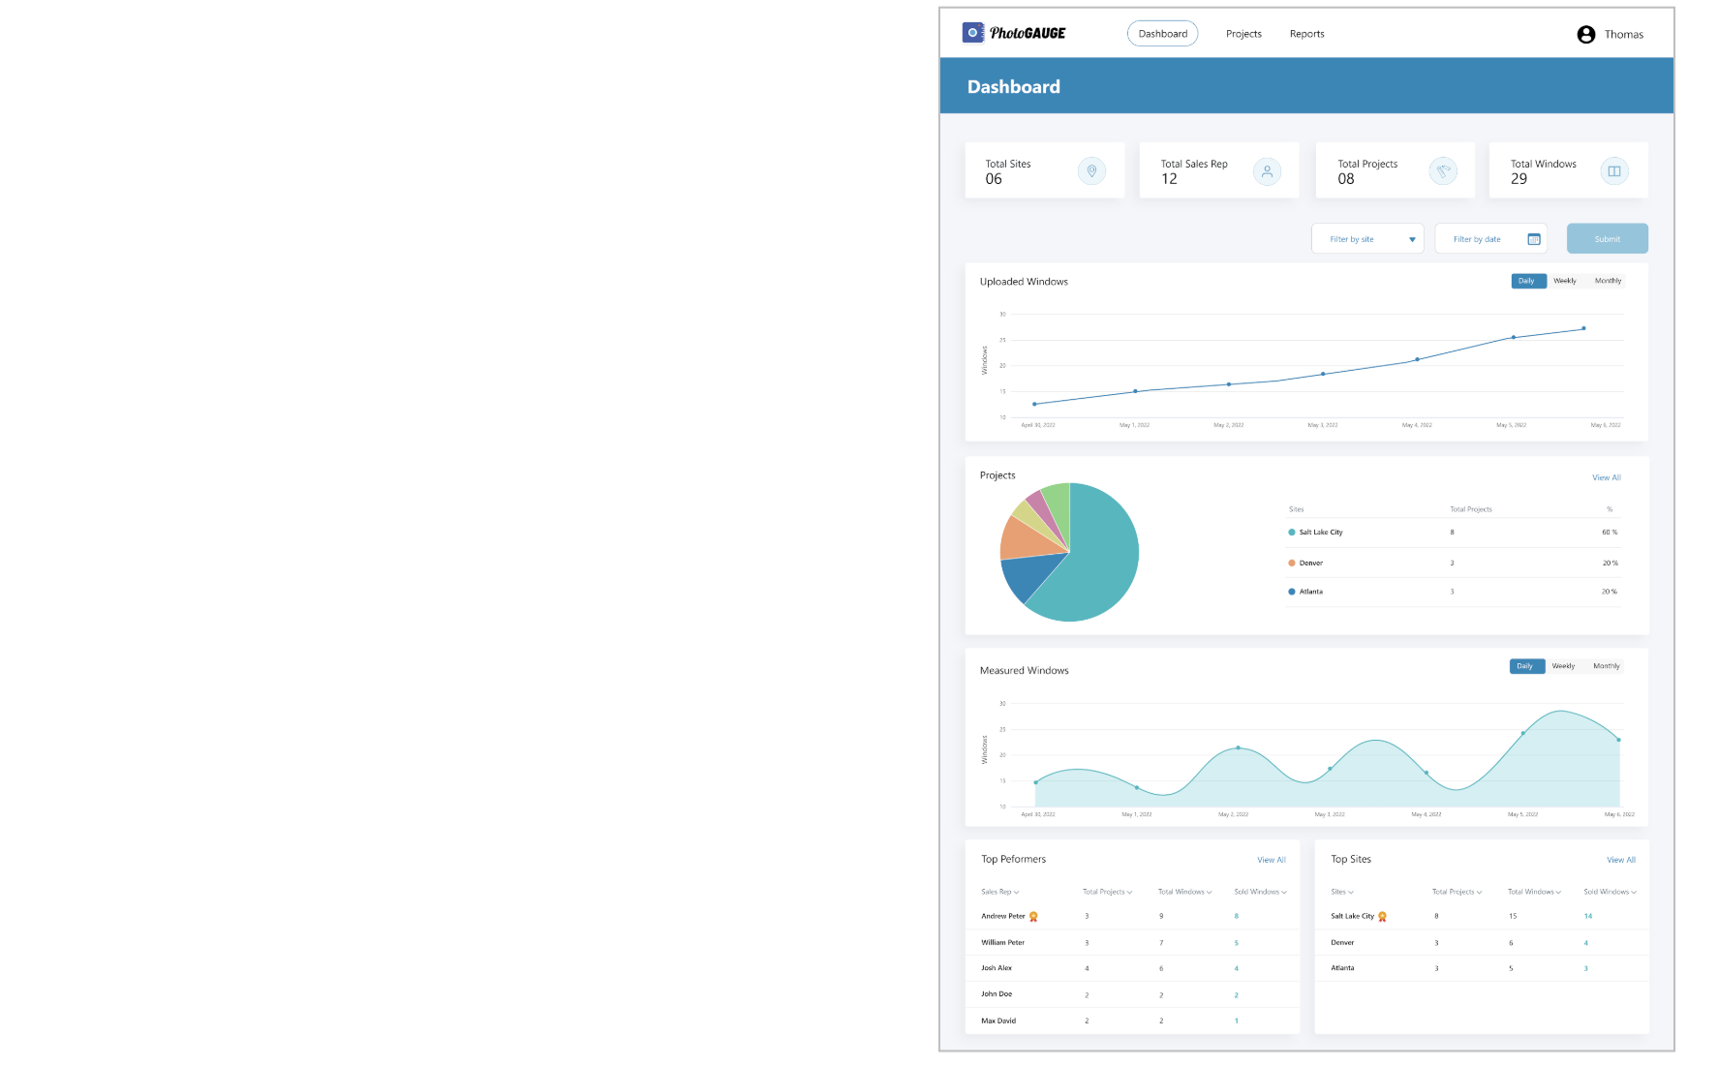The width and height of the screenshot is (1718, 1067).
Task: Open the Reports navigation item
Action: [x=1306, y=34]
